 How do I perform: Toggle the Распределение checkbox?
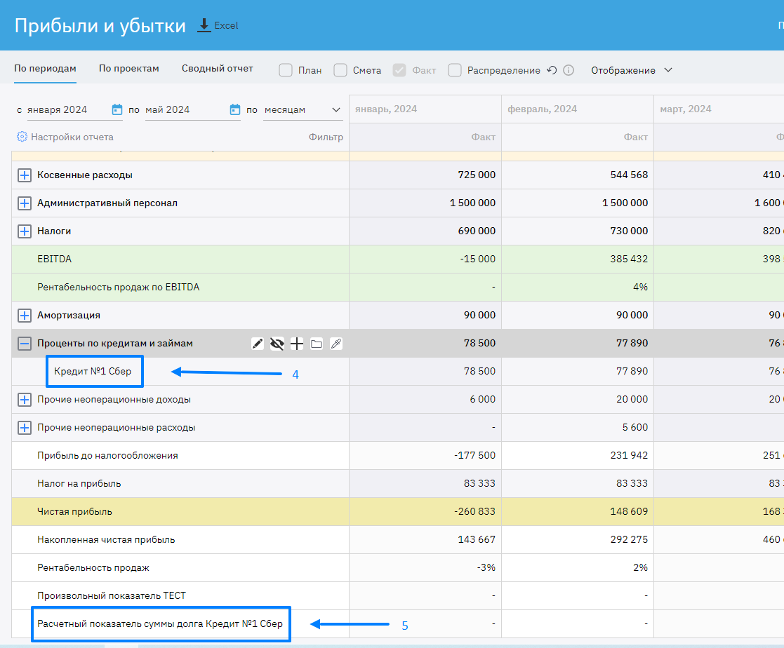[x=455, y=70]
